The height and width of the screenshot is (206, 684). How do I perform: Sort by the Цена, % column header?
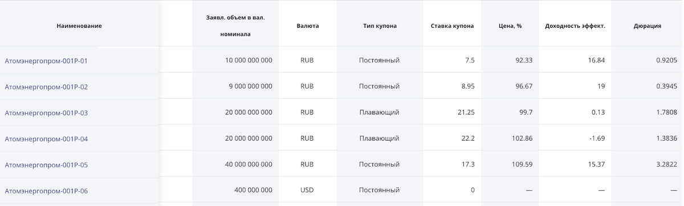510,26
